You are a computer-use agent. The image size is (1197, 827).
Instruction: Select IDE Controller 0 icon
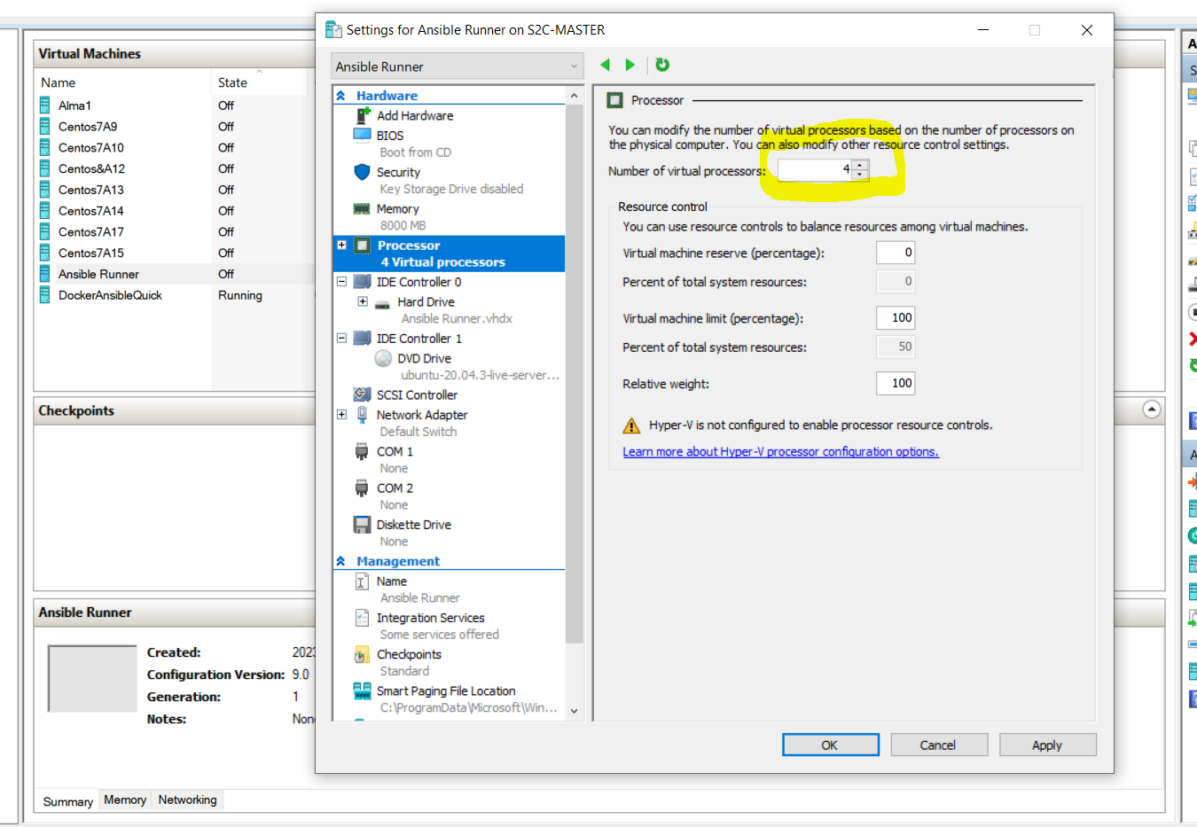coord(362,282)
